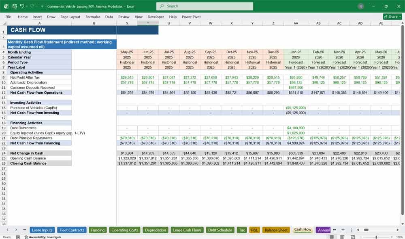
Task: Click the Excel app icon in title bar
Action: point(6,6)
